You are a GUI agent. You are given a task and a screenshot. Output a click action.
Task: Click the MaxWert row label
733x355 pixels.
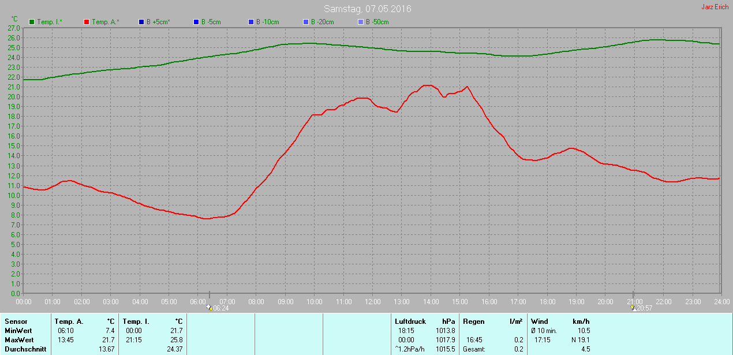point(20,340)
